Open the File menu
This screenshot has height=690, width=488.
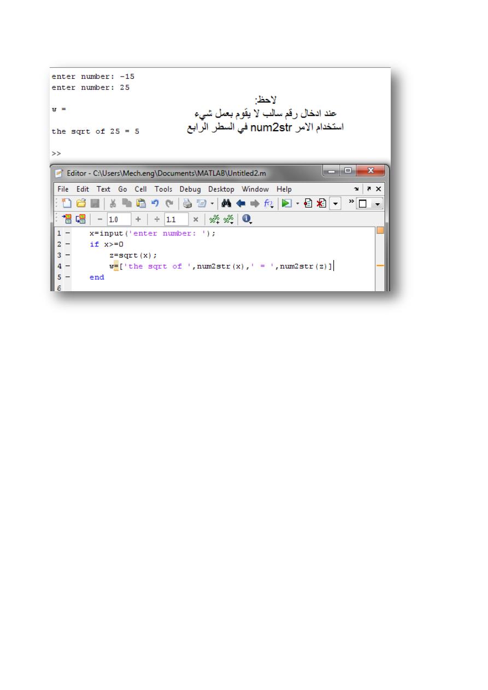coord(63,189)
